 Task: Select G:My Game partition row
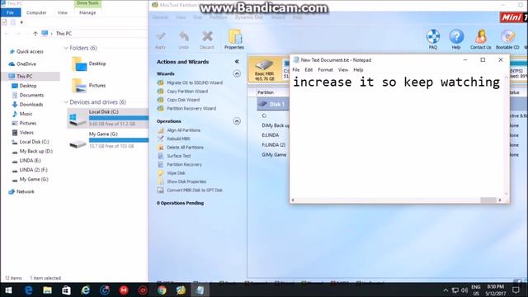[x=274, y=154]
